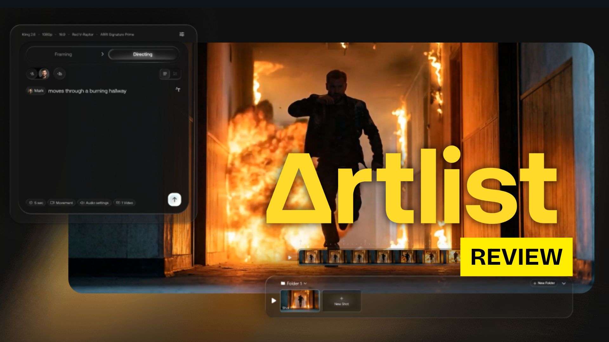Click the add character icon left of avatar

[32, 74]
